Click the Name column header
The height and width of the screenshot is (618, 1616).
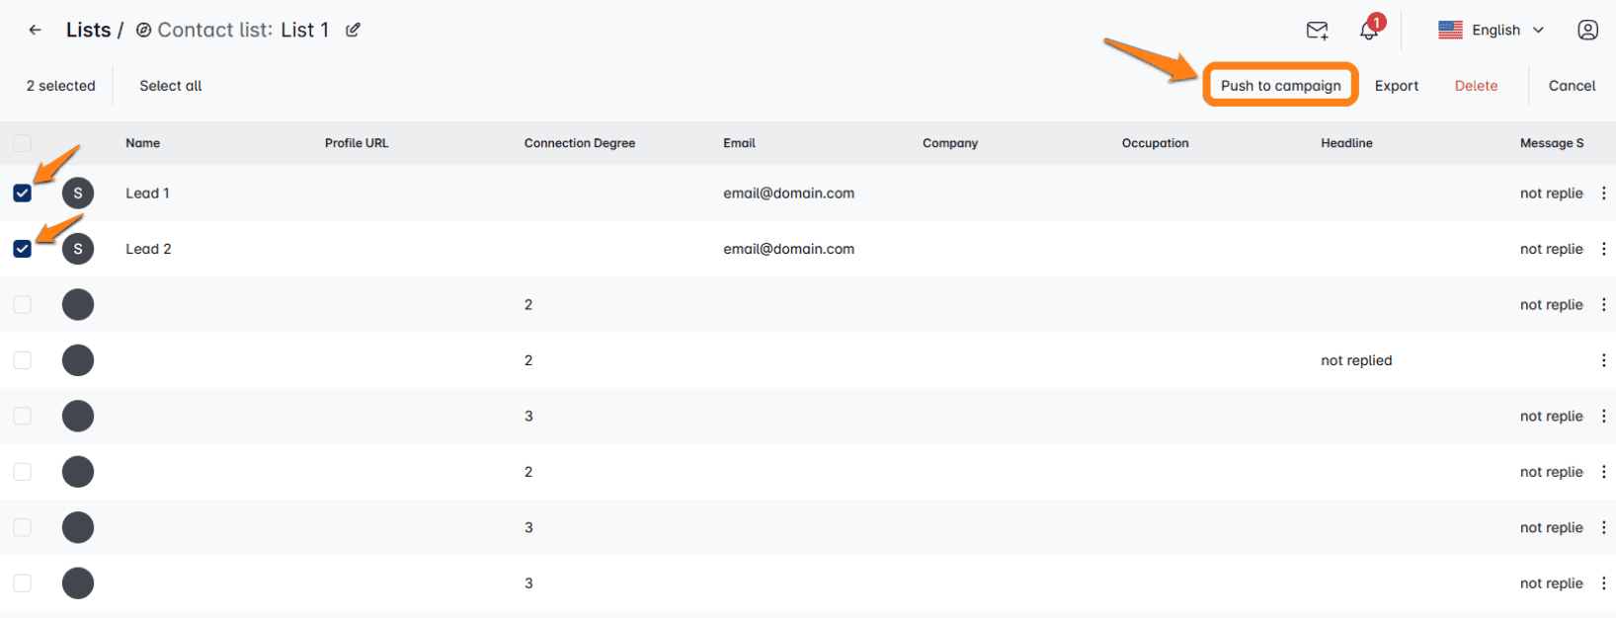(x=142, y=143)
